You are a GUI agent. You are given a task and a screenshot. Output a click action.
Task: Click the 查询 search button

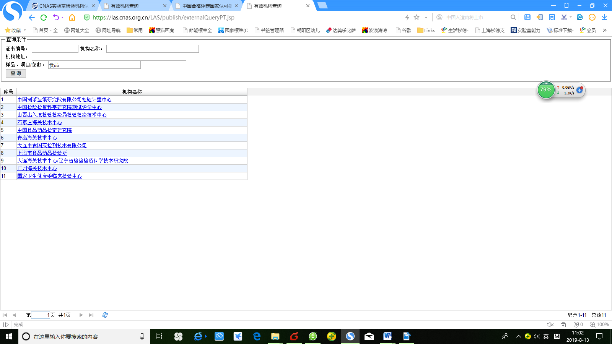[16, 73]
